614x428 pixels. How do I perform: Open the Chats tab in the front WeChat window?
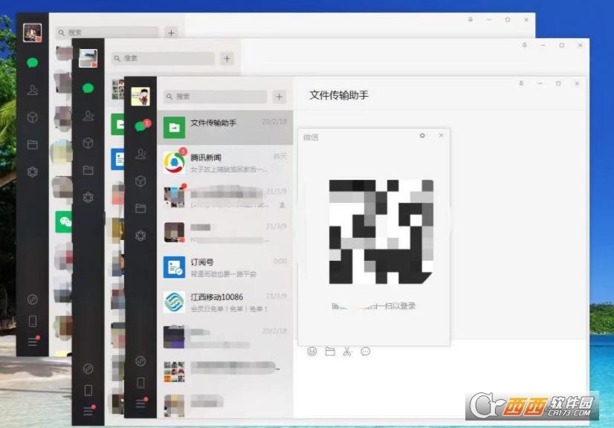140,126
